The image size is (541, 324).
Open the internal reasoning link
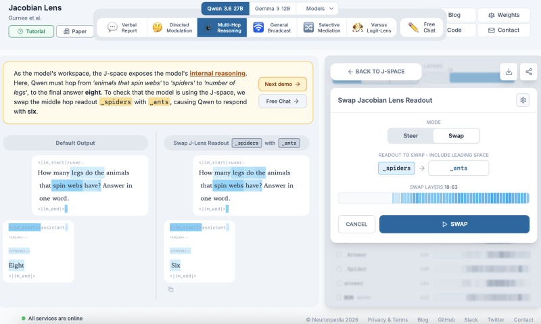click(x=217, y=74)
